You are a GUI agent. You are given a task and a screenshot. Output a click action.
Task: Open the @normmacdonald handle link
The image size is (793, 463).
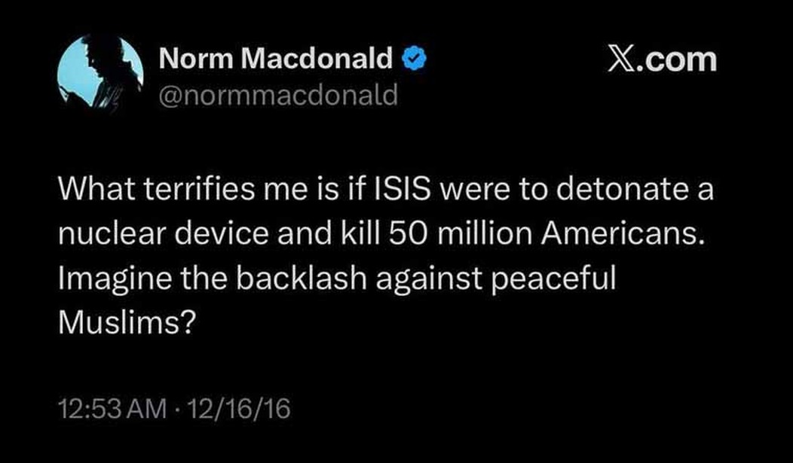click(277, 96)
